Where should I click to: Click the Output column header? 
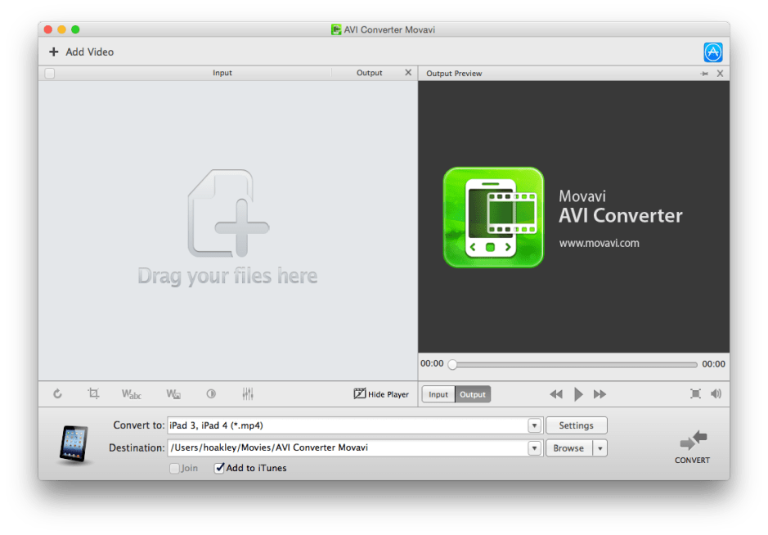369,73
